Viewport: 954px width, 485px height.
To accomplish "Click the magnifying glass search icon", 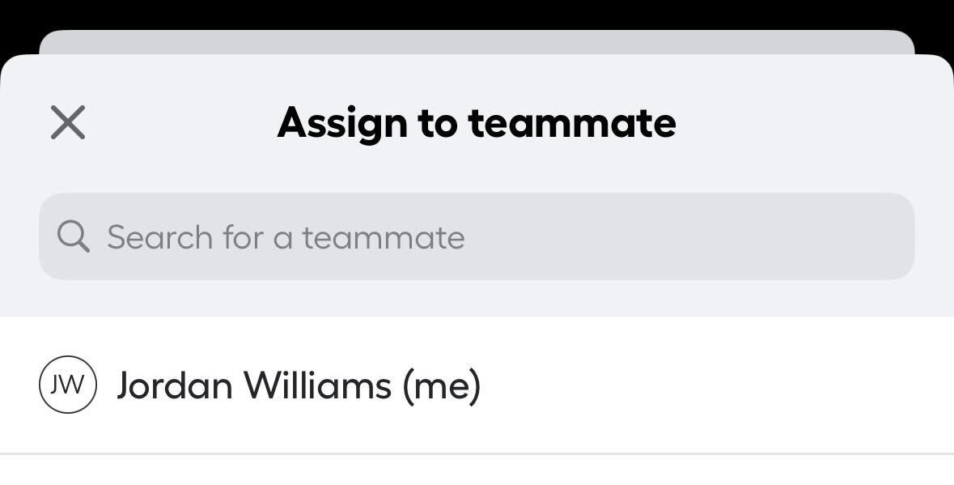I will point(73,236).
